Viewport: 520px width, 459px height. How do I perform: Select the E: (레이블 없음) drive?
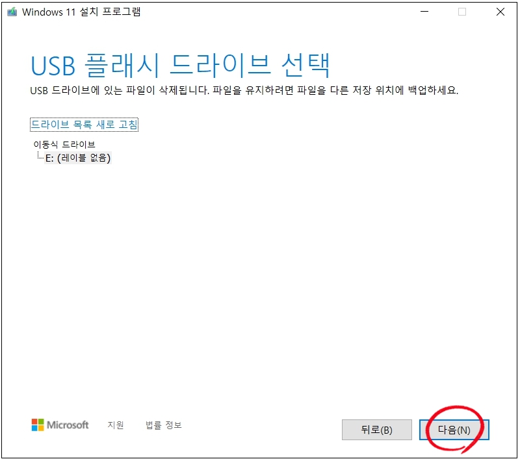tap(78, 158)
